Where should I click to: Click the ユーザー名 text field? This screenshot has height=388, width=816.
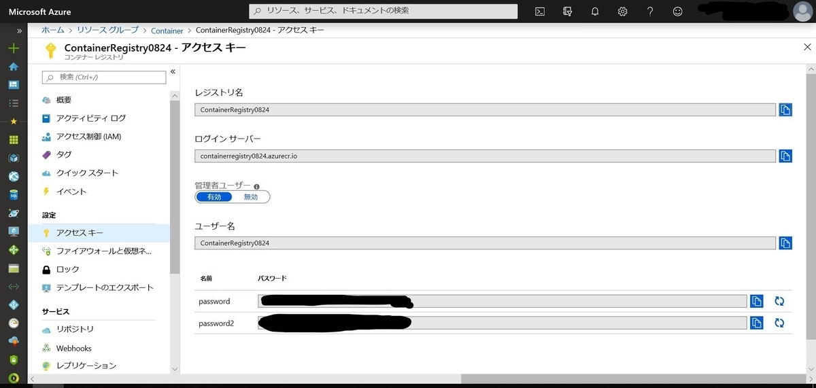pos(485,243)
